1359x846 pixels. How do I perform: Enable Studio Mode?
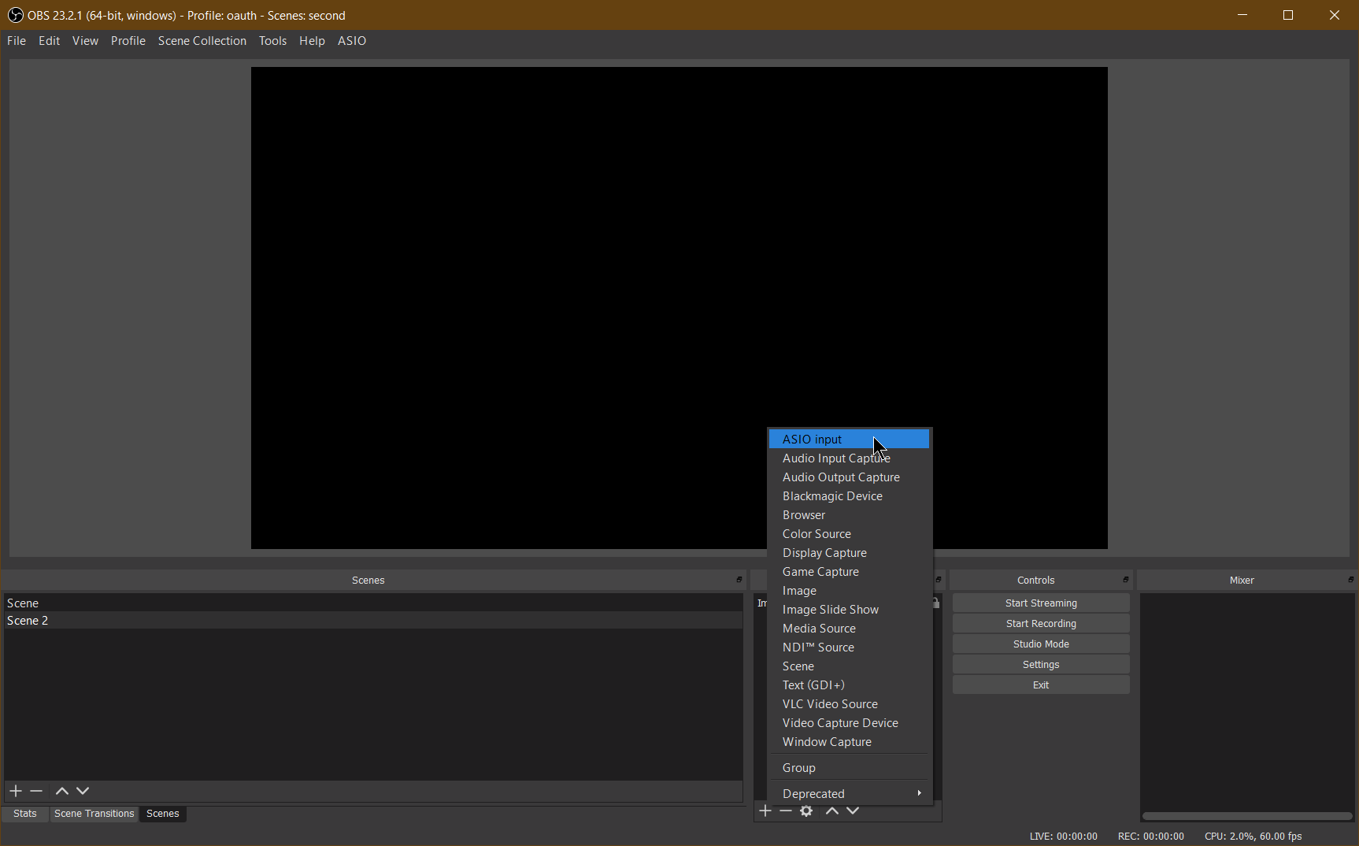pyautogui.click(x=1041, y=644)
